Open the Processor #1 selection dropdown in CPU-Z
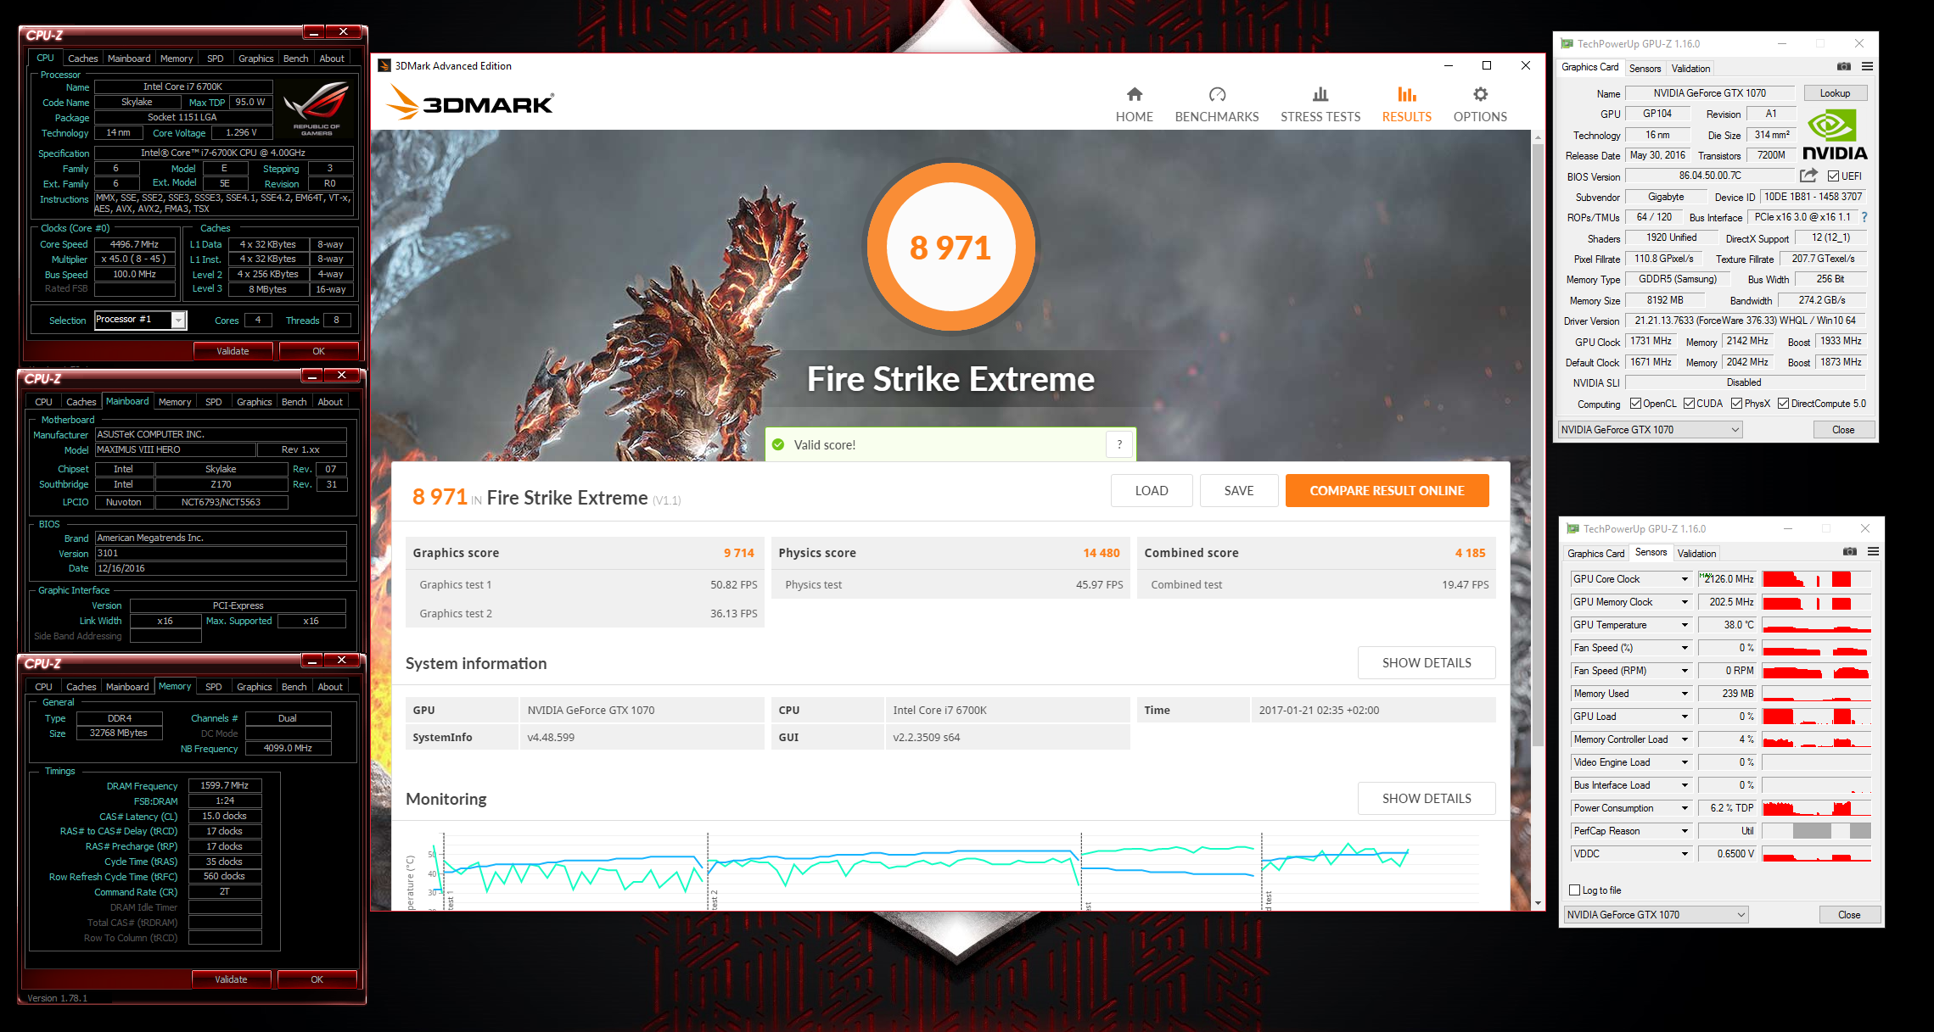 [x=178, y=320]
